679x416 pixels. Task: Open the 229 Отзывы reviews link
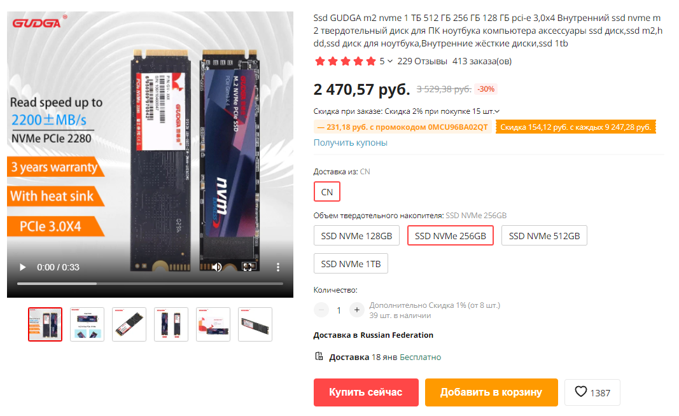(x=422, y=61)
